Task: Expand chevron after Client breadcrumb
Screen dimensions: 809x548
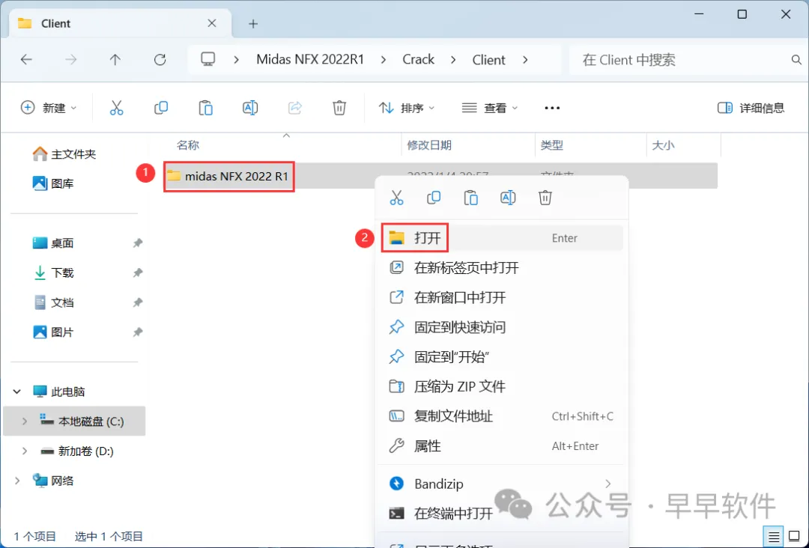Action: pos(525,60)
